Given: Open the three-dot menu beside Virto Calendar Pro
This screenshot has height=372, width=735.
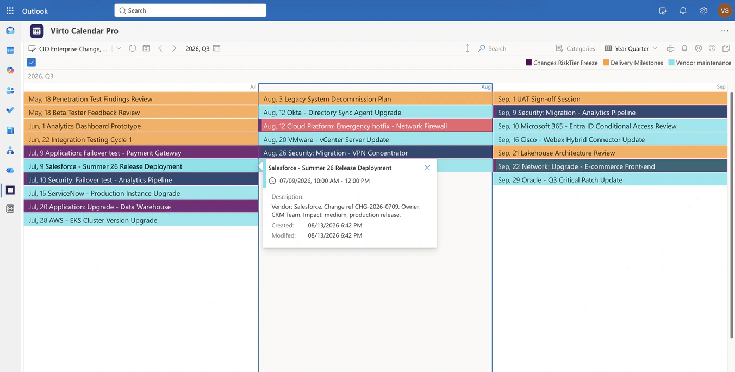Looking at the screenshot, I should tap(725, 31).
